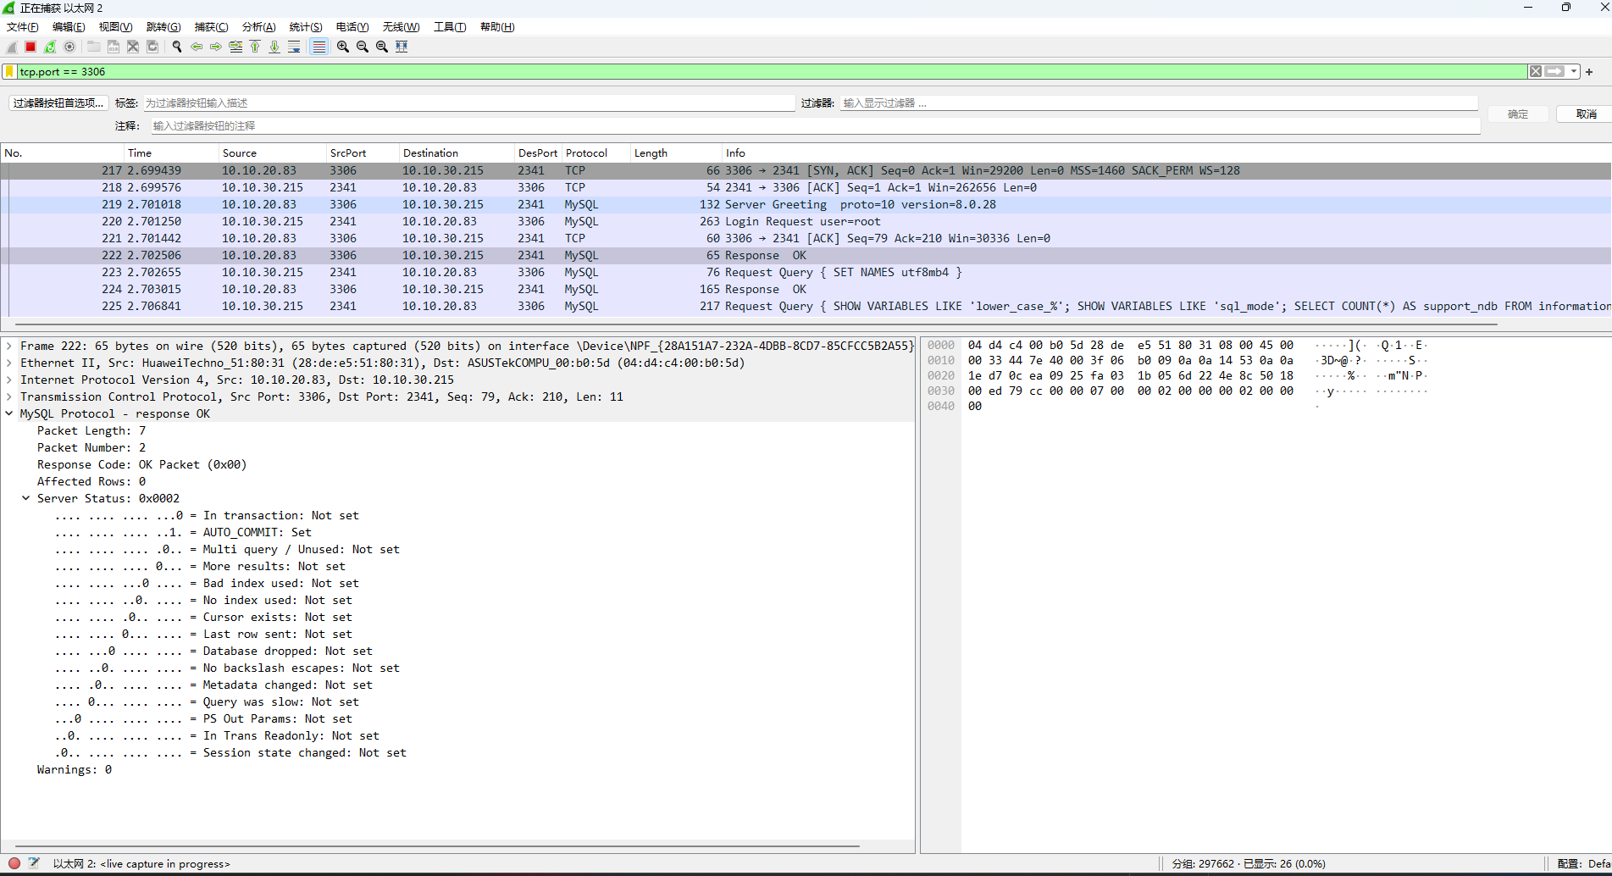Restart the current capture
Screen dimensions: 1612x876
[50, 47]
